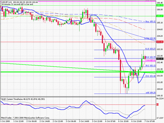Click the 17.1337 QQE scale value
Image resolution: width=164 pixels, height=123 pixels.
coord(160,118)
